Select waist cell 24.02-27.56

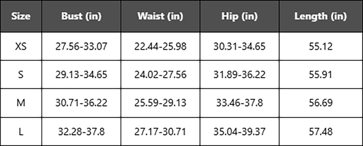pos(160,74)
